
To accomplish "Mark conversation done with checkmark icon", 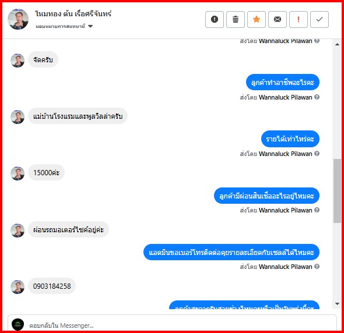I will [x=320, y=19].
